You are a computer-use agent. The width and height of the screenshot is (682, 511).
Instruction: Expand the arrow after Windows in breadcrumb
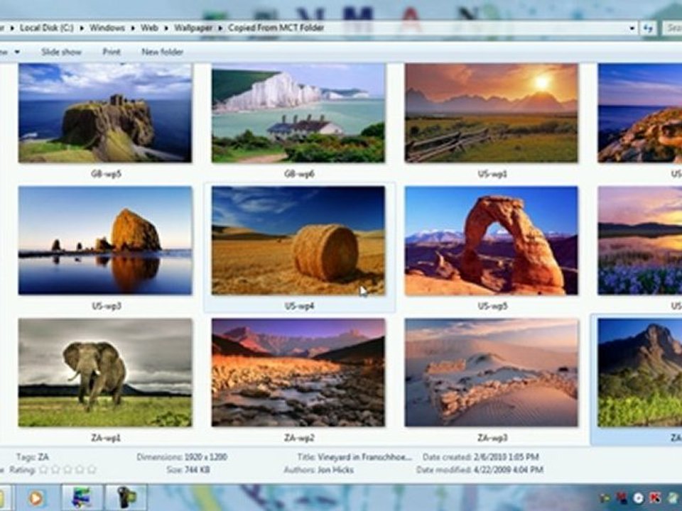[x=133, y=28]
